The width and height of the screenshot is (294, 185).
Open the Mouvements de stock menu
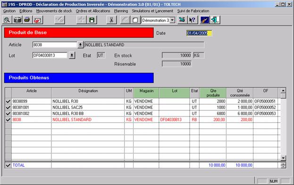click(54, 11)
